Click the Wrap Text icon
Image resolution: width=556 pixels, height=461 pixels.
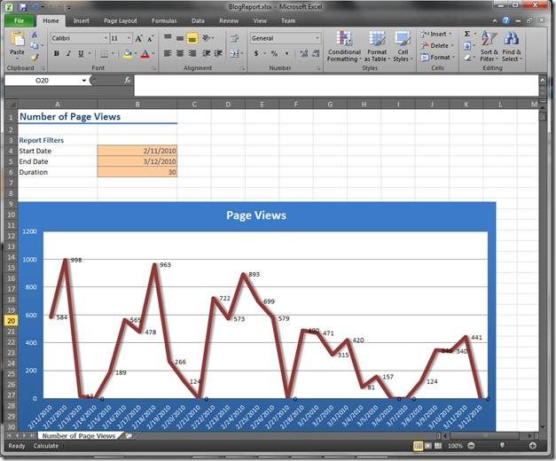[234, 38]
